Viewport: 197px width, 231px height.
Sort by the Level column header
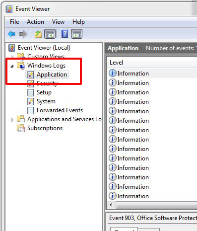pos(116,63)
